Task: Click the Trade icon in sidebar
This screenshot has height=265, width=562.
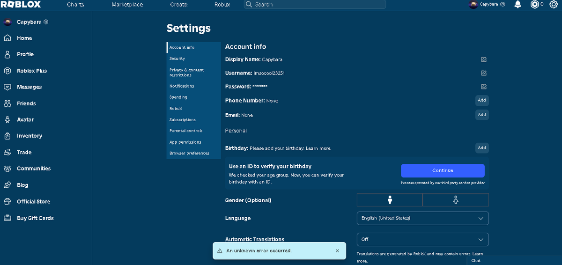Action: (x=7, y=152)
